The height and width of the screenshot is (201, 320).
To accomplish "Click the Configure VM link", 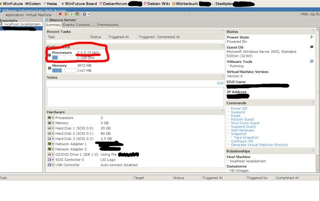I will (x=242, y=141).
